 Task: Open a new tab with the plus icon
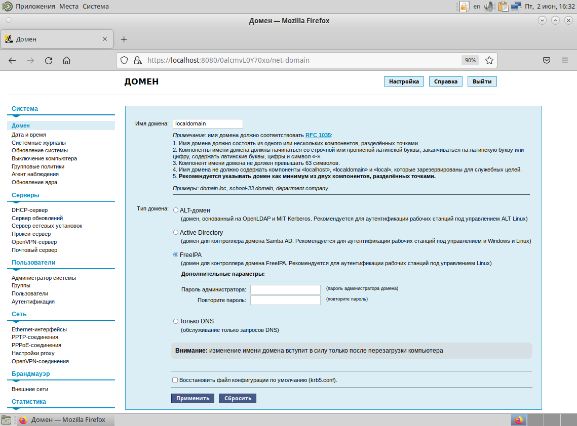(x=124, y=39)
